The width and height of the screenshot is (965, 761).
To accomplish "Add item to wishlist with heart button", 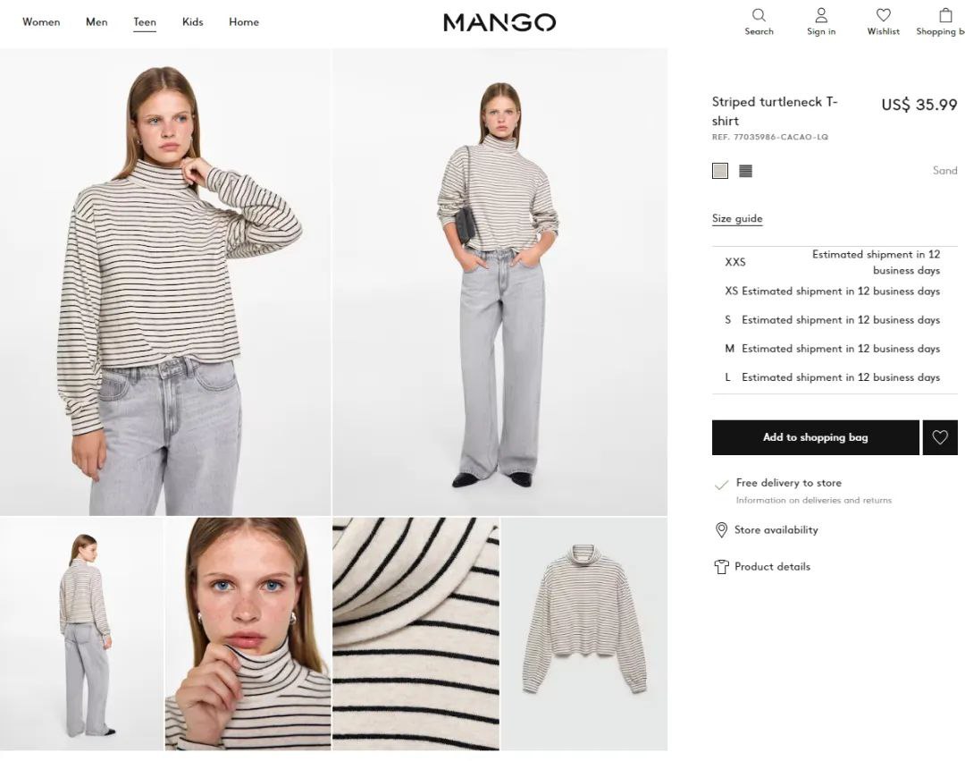I will tap(940, 437).
